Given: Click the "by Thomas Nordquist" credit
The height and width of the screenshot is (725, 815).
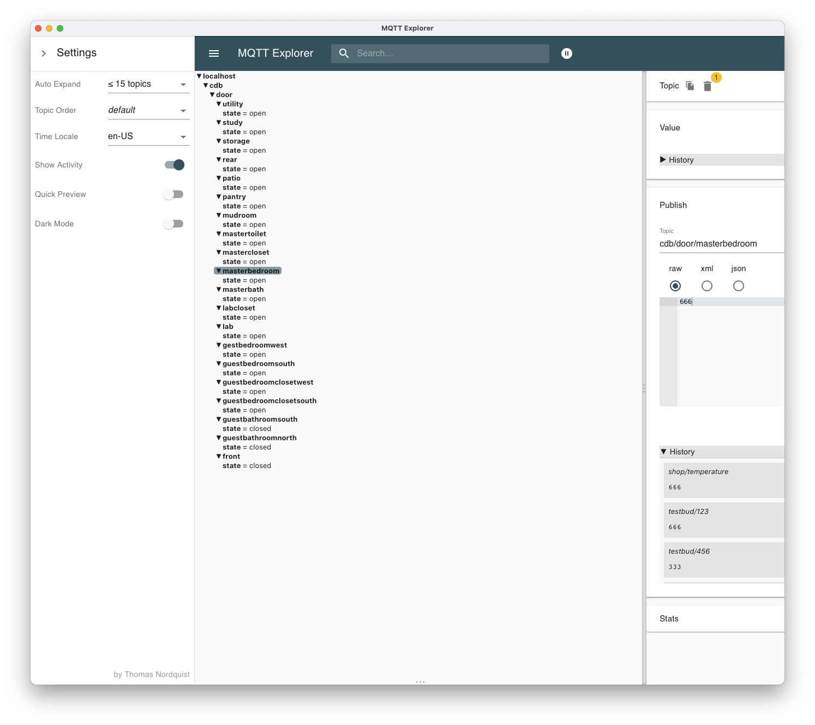Looking at the screenshot, I should [152, 674].
